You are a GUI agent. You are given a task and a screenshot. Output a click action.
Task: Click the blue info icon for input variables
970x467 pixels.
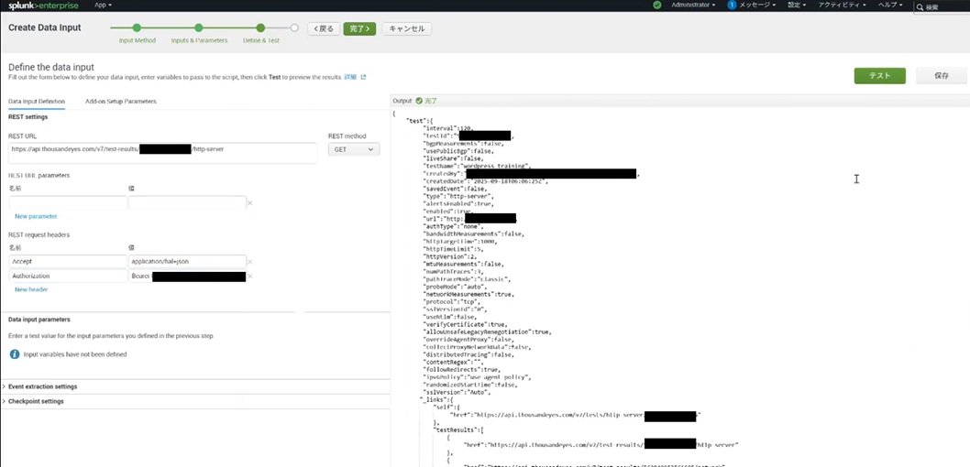point(15,353)
